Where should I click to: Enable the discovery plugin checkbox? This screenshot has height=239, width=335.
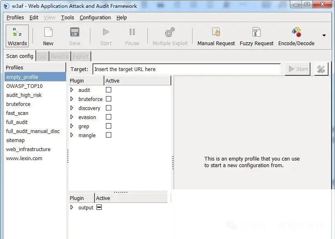coord(108,108)
